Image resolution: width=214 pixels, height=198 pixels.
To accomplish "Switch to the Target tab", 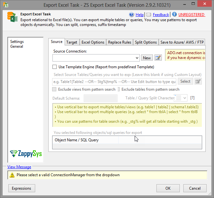I will (72, 42).
